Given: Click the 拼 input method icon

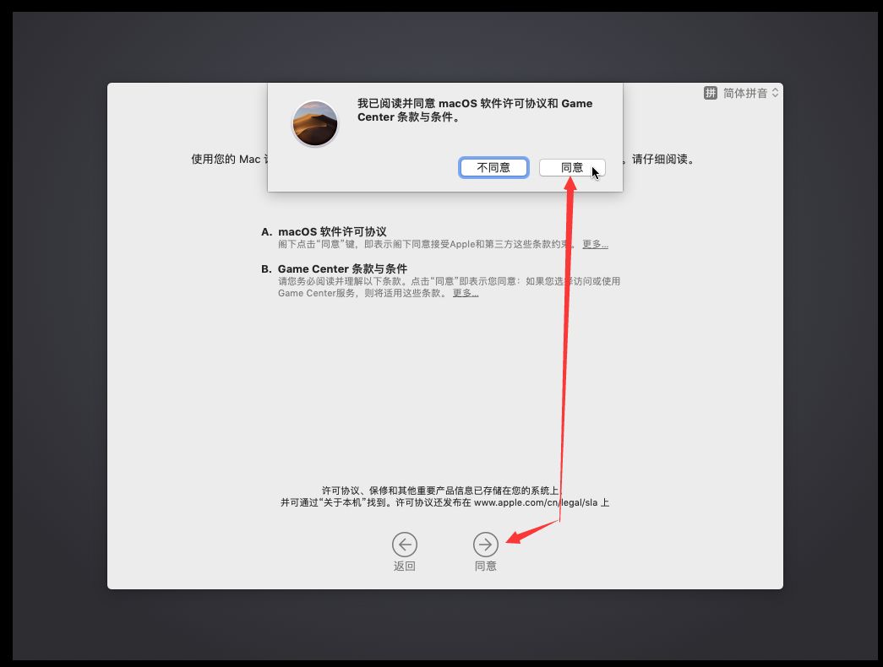Looking at the screenshot, I should [710, 93].
